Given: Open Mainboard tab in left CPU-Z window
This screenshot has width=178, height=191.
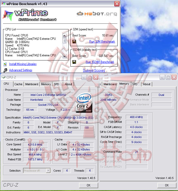Looking at the screenshot, I should point(32,84).
